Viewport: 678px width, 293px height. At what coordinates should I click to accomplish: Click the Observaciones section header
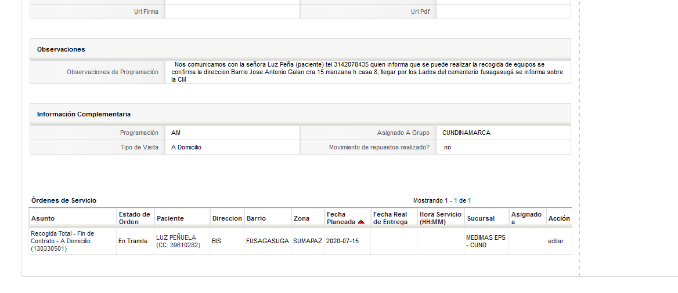(x=300, y=49)
